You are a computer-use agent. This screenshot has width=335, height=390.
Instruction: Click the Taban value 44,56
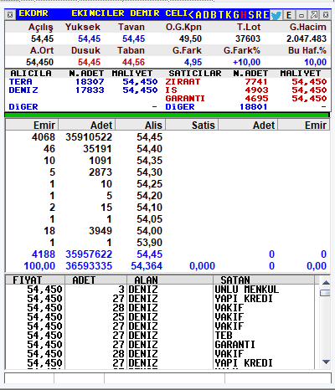(x=133, y=62)
